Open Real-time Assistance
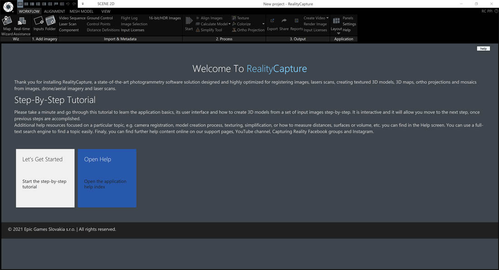The width and height of the screenshot is (499, 270). [22, 25]
